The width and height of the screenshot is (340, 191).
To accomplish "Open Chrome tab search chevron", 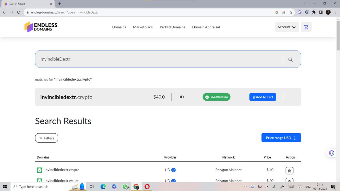I will [x=304, y=3].
